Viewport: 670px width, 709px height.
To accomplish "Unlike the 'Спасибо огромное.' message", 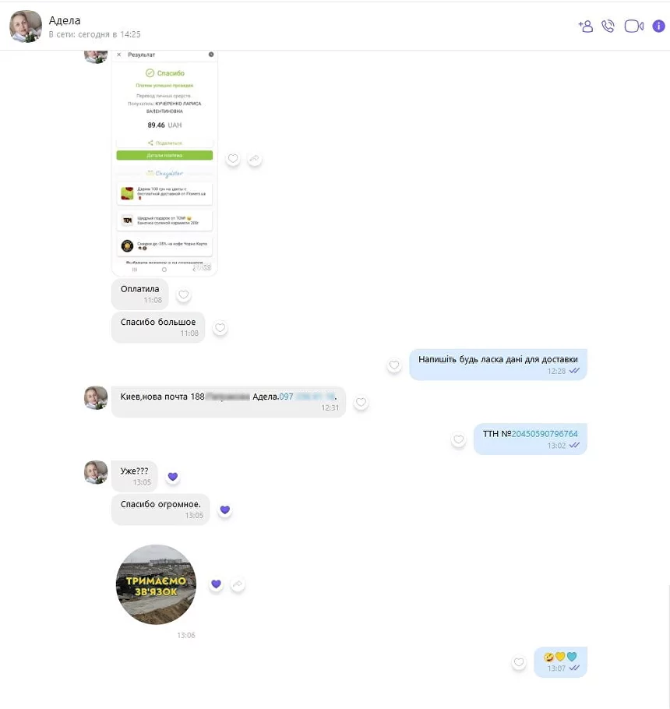I will (x=224, y=510).
